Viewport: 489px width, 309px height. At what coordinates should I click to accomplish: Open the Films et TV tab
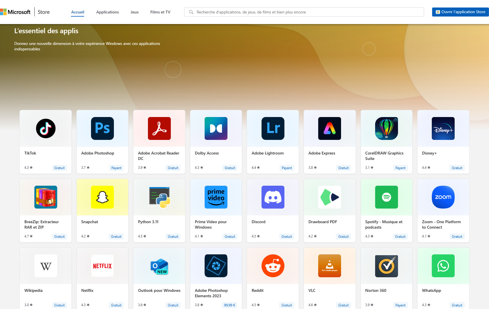[x=160, y=12]
